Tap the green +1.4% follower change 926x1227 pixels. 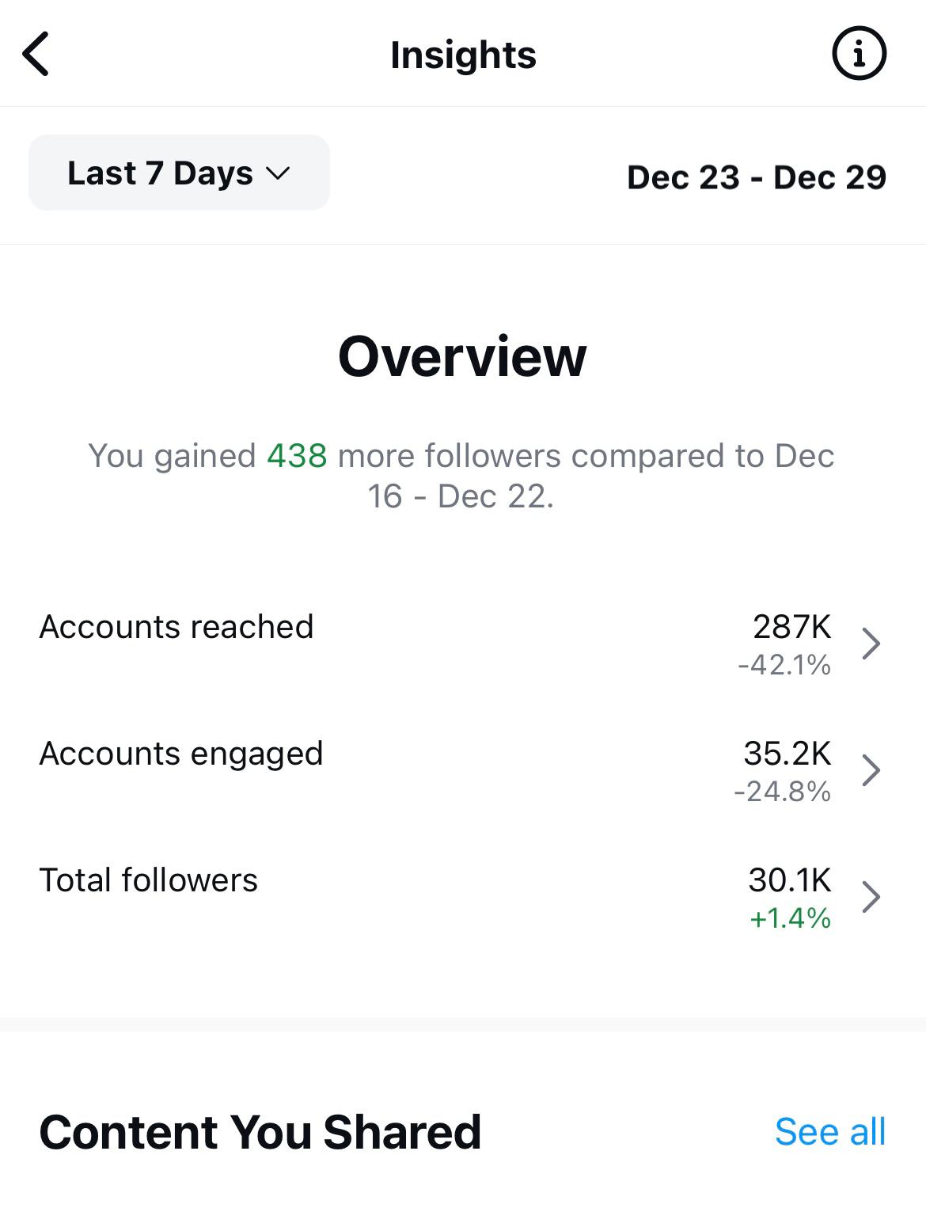(790, 918)
